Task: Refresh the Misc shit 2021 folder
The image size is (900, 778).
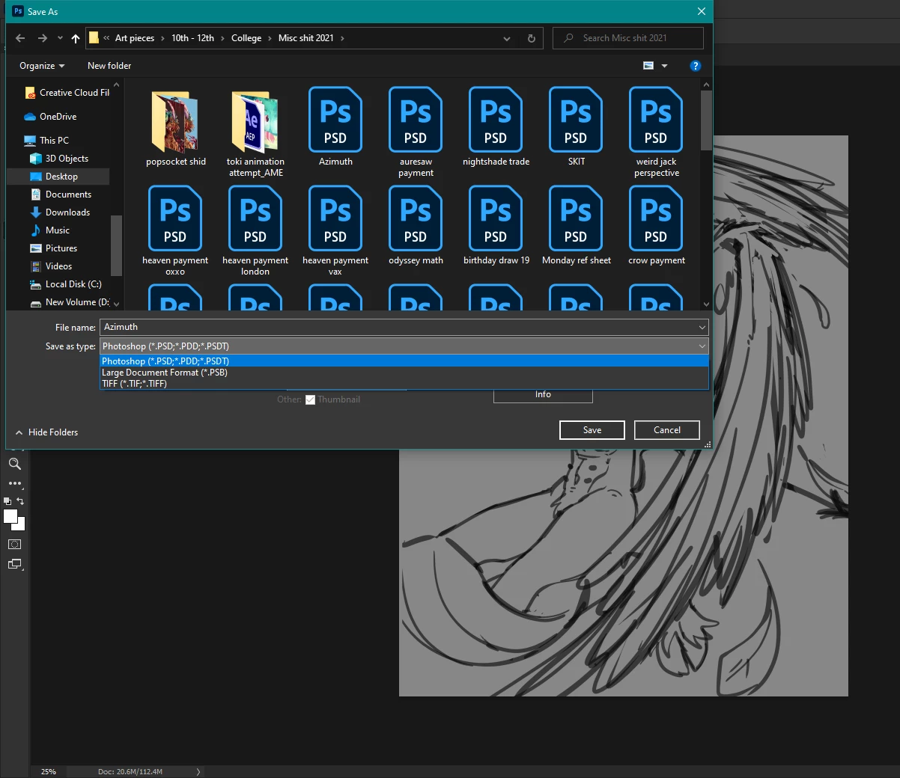Action: 532,38
